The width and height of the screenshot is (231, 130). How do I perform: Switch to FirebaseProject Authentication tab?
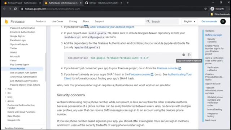point(22,3)
